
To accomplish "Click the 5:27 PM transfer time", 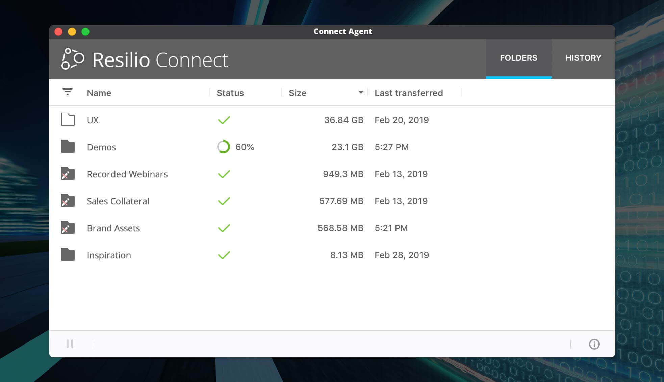I will tap(391, 147).
